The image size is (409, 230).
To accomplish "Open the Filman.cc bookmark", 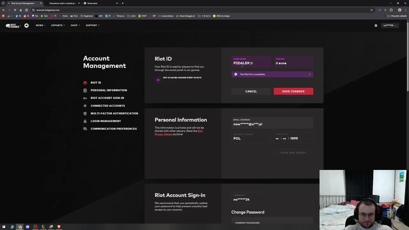I will 119,16.
